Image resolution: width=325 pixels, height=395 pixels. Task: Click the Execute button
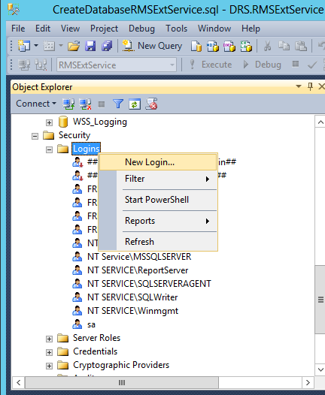click(211, 65)
